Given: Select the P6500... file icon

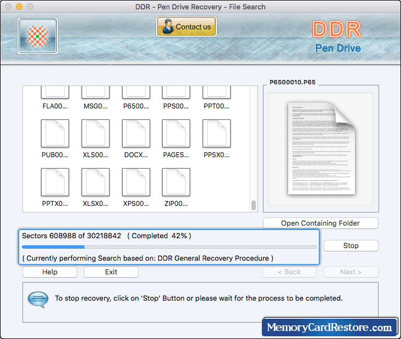Looking at the screenshot, I should click(136, 93).
